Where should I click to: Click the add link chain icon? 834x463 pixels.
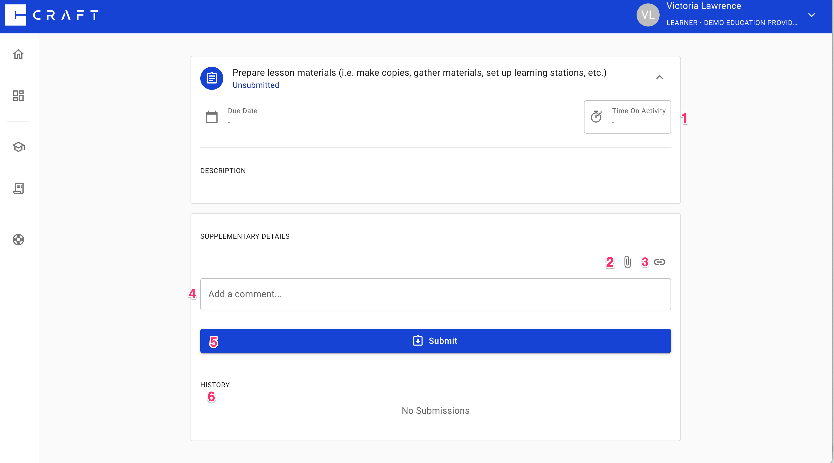click(x=659, y=262)
